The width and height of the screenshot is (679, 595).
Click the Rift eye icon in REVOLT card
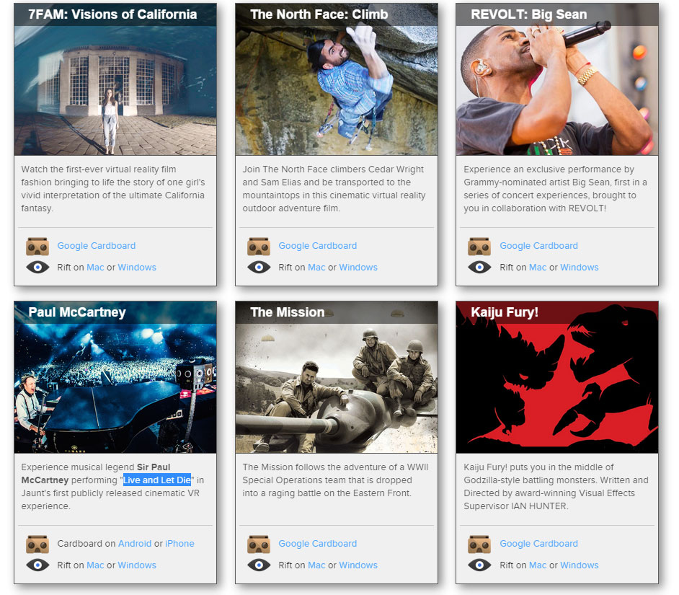coord(479,267)
